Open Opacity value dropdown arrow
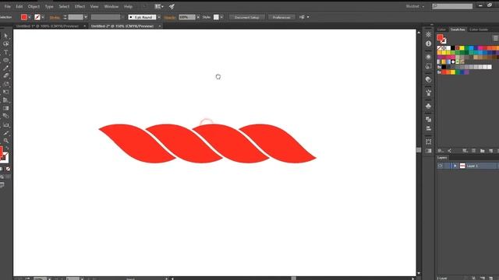Viewport: 499px width, 280px height. (198, 17)
